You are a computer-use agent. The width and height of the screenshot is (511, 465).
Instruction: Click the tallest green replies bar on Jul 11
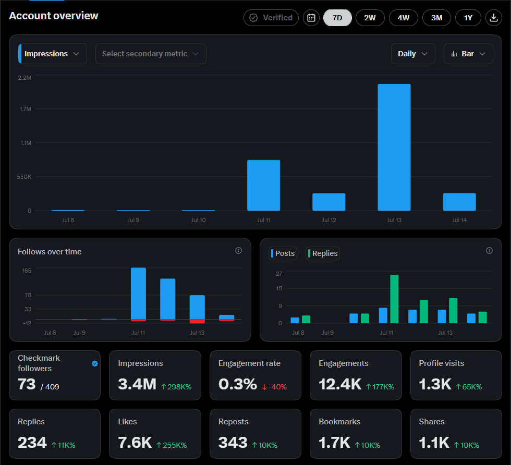tap(394, 299)
